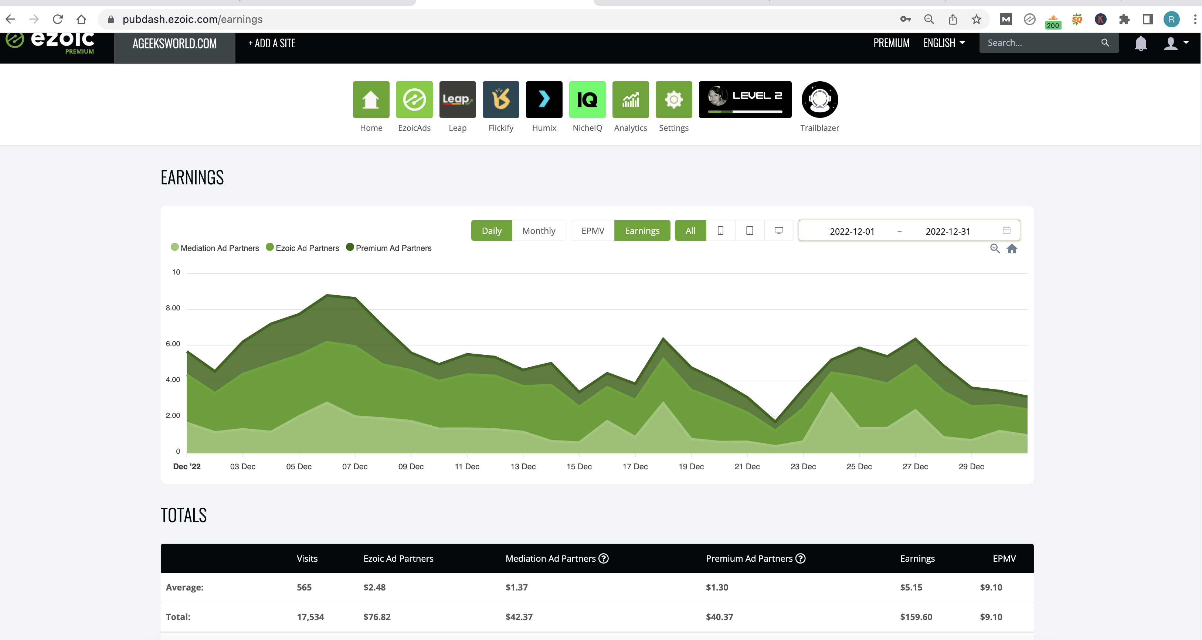Click the Level 2 progress badge

(x=745, y=99)
